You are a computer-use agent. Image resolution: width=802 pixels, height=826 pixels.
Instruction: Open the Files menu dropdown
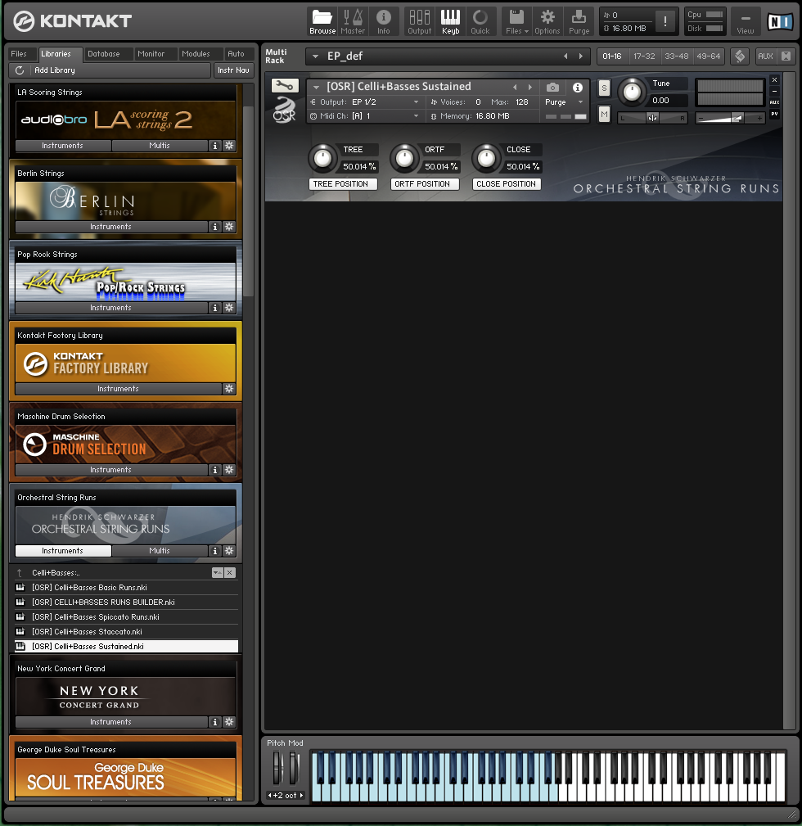(516, 21)
